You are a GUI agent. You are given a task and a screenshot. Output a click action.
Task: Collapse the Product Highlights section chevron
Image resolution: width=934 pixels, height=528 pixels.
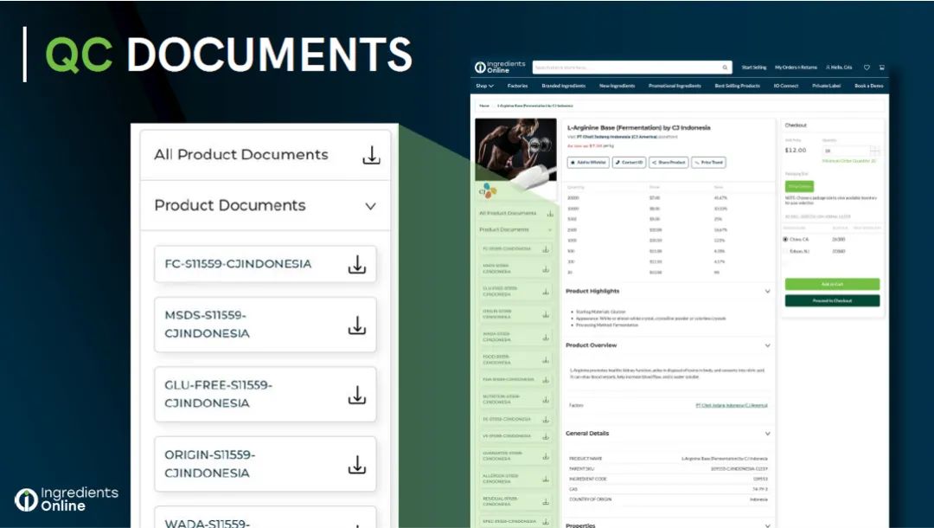click(x=767, y=292)
